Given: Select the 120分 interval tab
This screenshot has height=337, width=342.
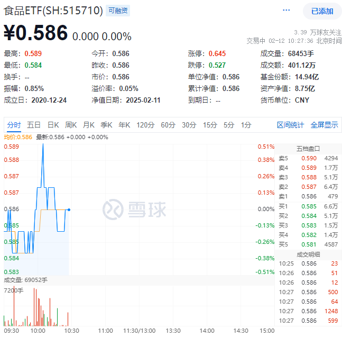Looking at the screenshot, I should (145, 125).
